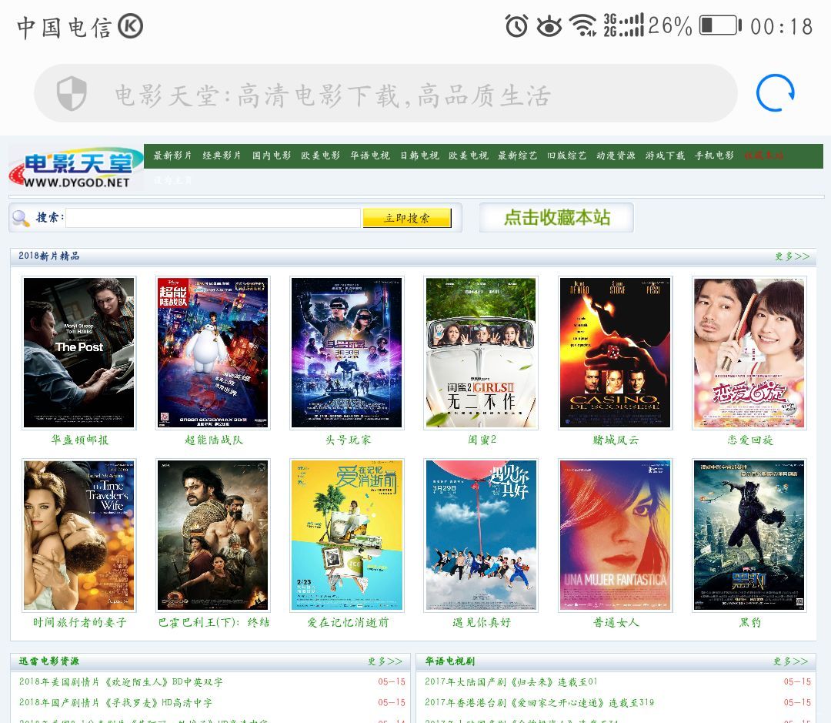831x723 pixels.
Task: Click 更多>> in 迅雷电影资源 section
Action: (x=385, y=661)
